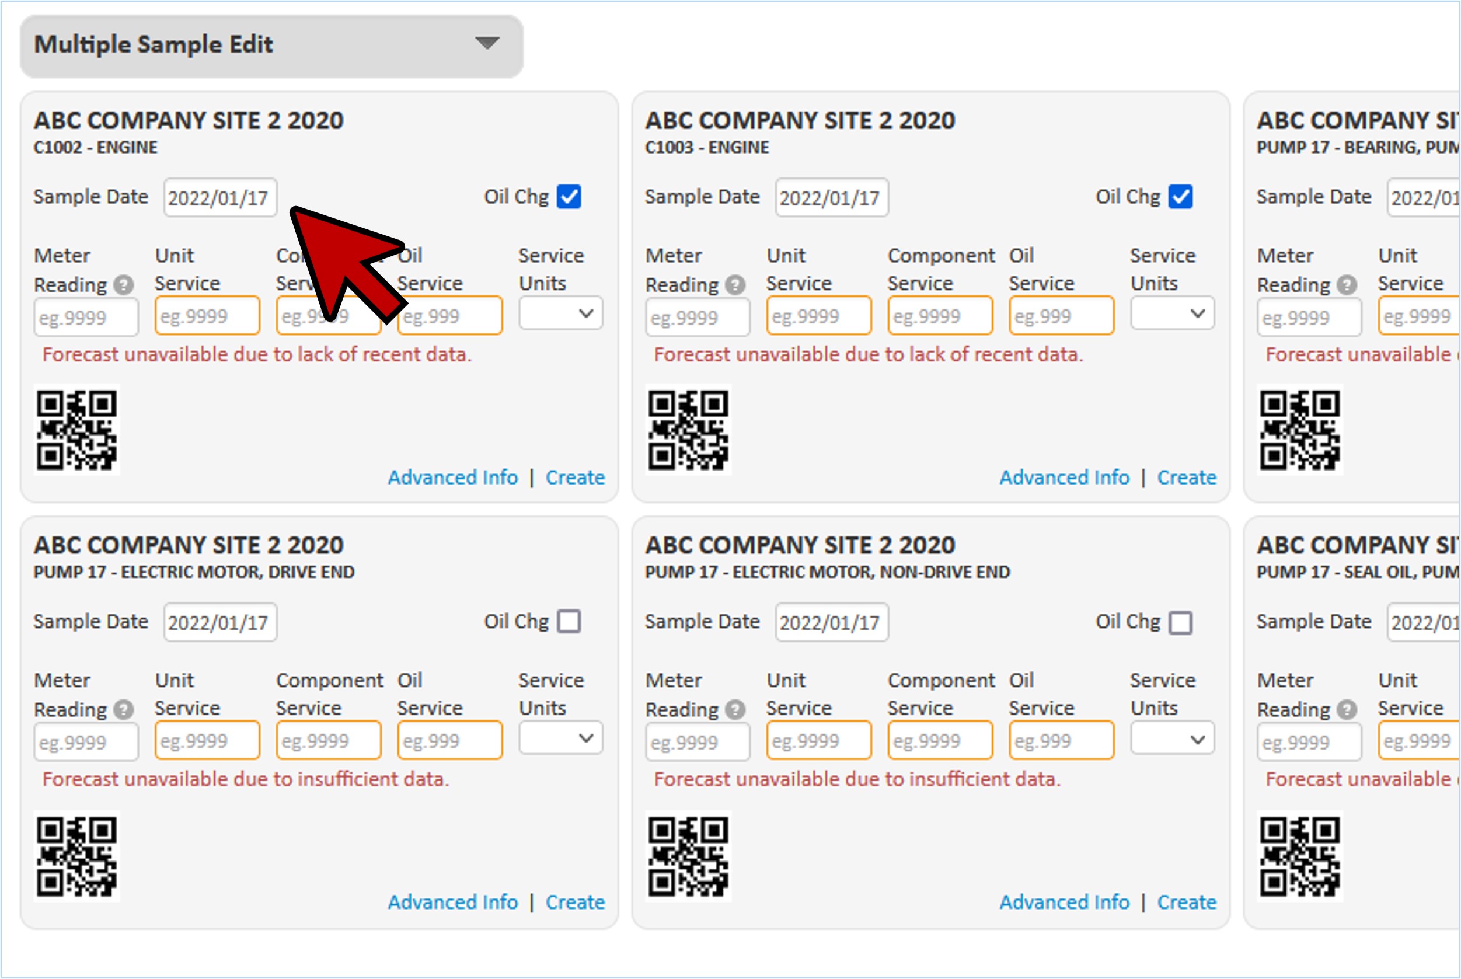
Task: Uncheck Oil Chg for C1002 Engine
Action: (x=569, y=197)
